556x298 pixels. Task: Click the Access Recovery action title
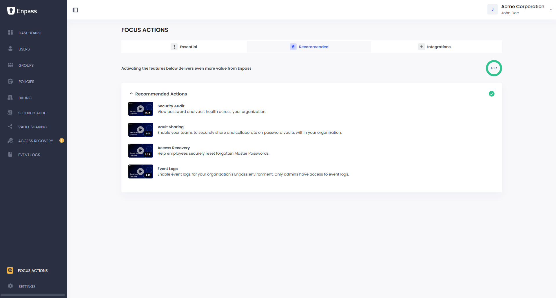[174, 148]
